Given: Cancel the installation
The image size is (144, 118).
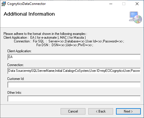Looking at the screenshot, I should [73, 111].
